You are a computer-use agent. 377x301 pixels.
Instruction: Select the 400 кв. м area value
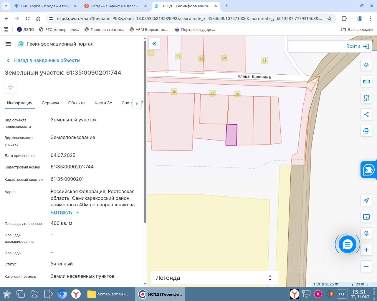point(62,223)
